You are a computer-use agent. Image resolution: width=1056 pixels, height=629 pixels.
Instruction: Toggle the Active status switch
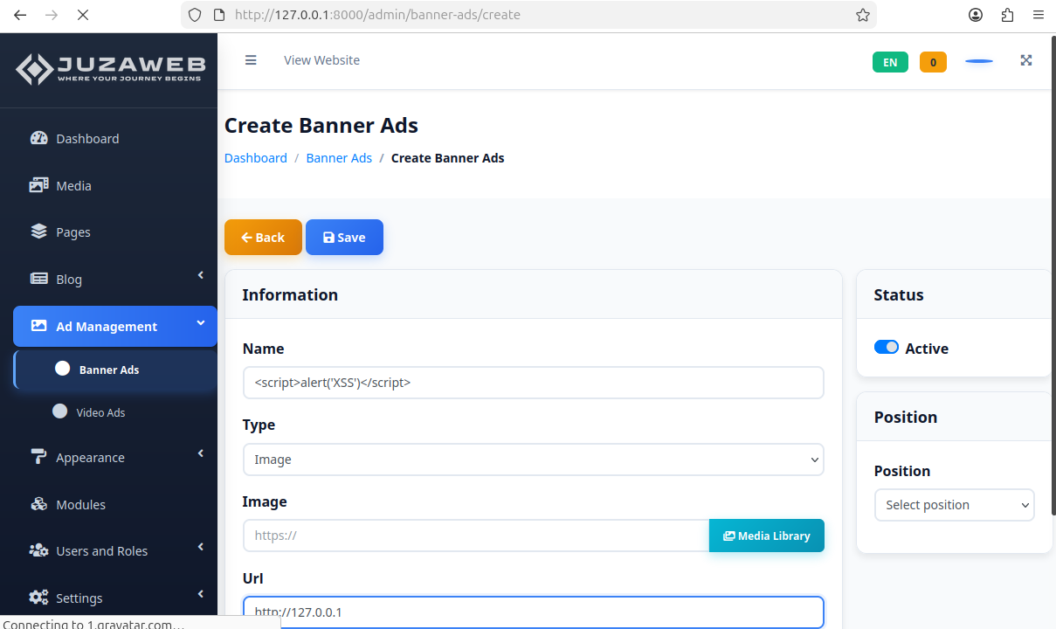point(886,347)
